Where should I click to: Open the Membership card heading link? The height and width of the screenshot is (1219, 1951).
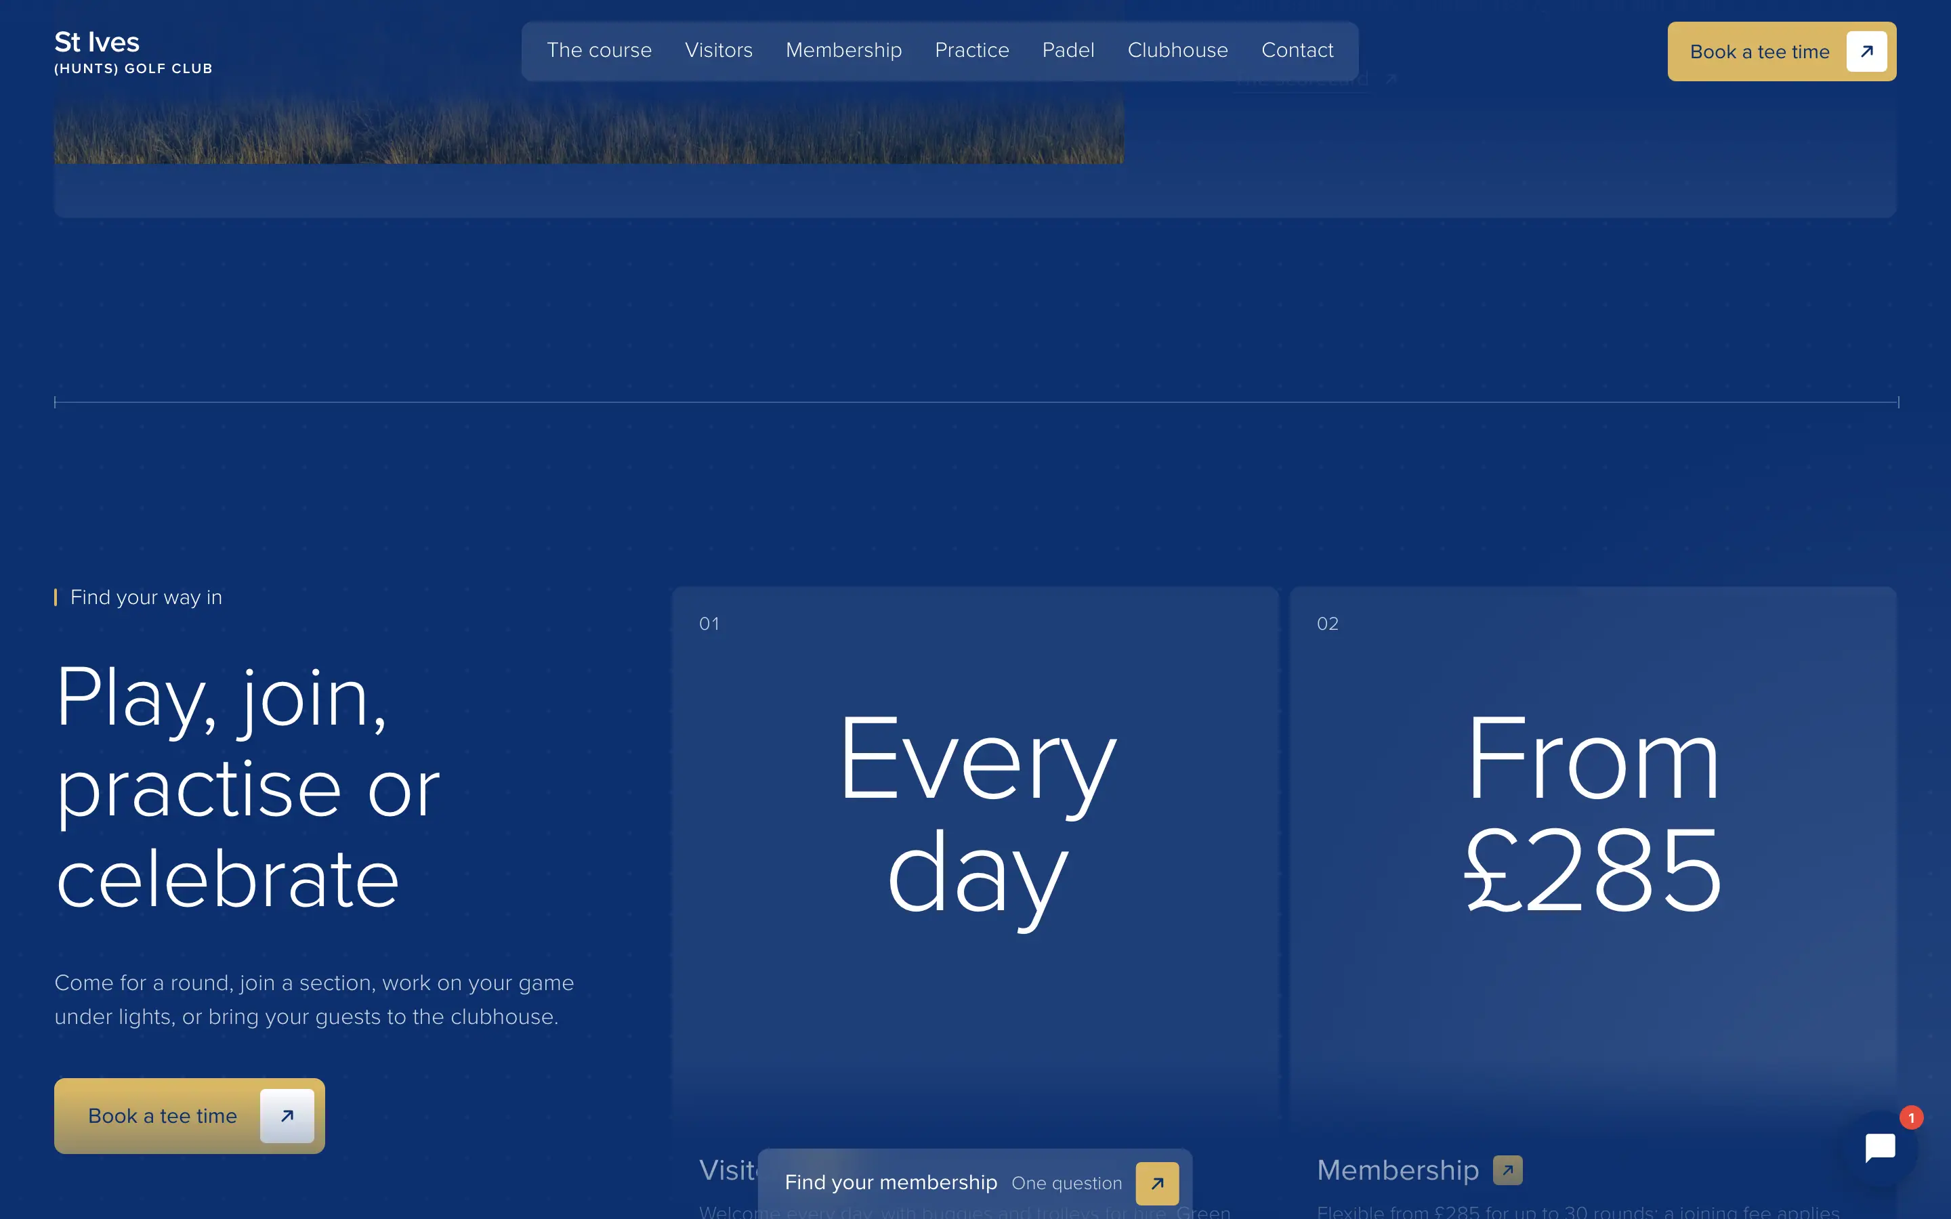point(1397,1170)
